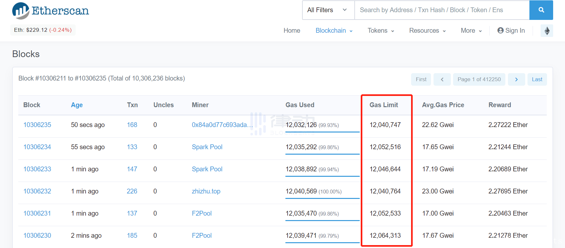The image size is (565, 248).
Task: Click the Eth price $229.12 badge
Action: (x=43, y=30)
